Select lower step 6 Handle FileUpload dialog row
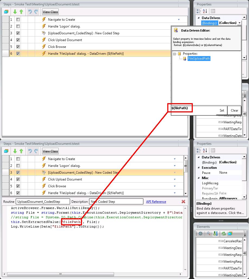The image size is (249, 279). pos(93,193)
